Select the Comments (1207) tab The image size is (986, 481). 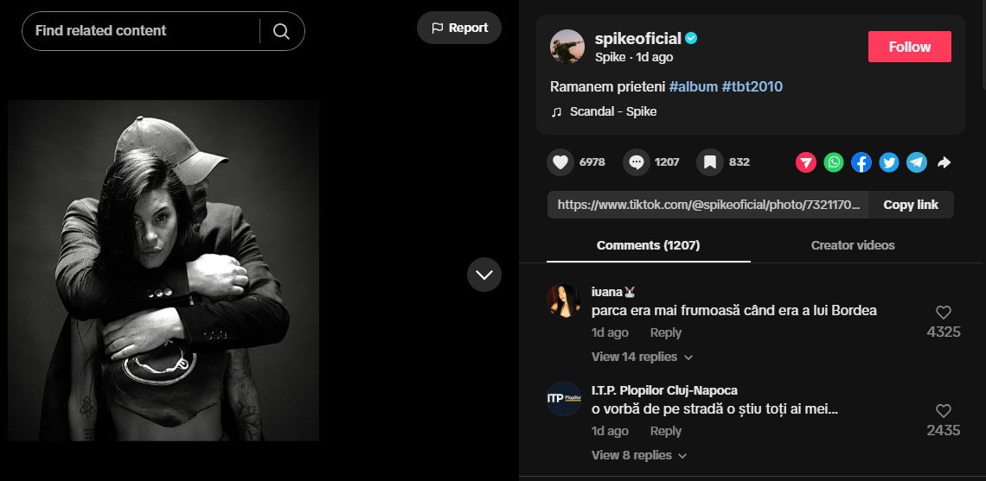click(x=648, y=245)
